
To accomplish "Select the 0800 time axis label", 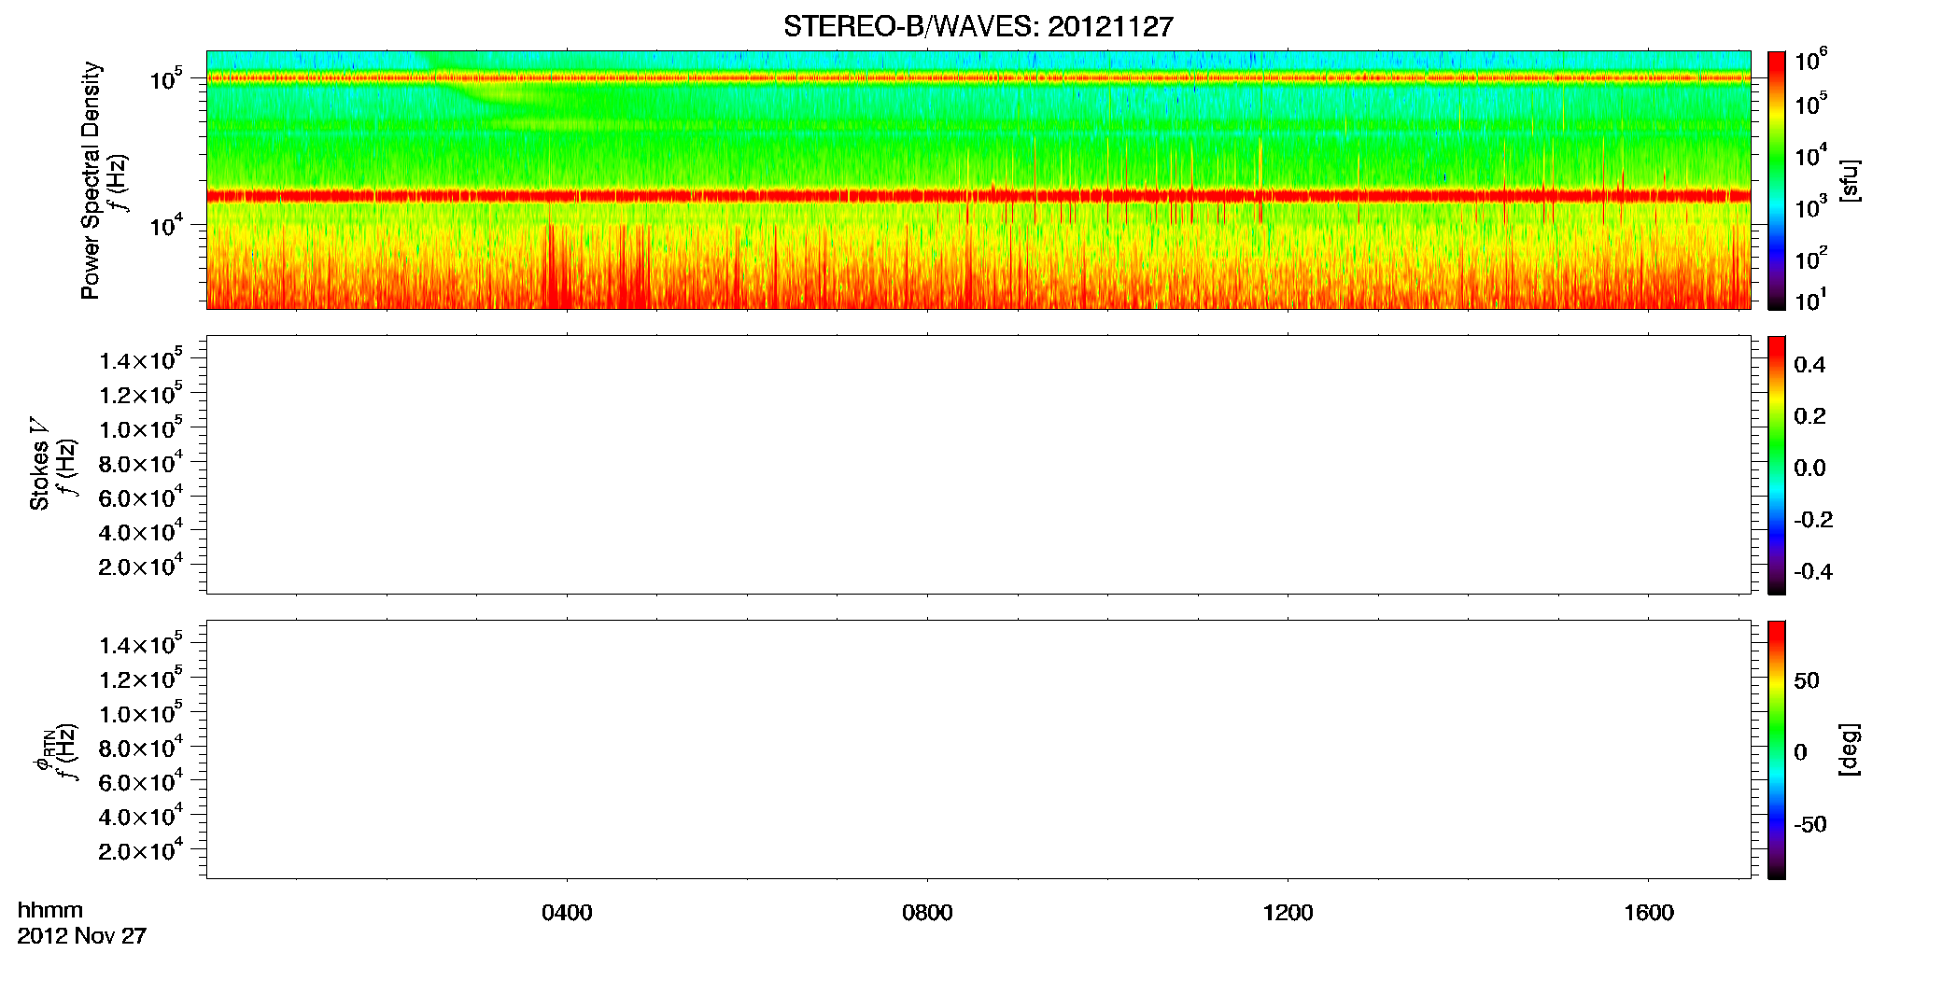I will pyautogui.click(x=927, y=913).
